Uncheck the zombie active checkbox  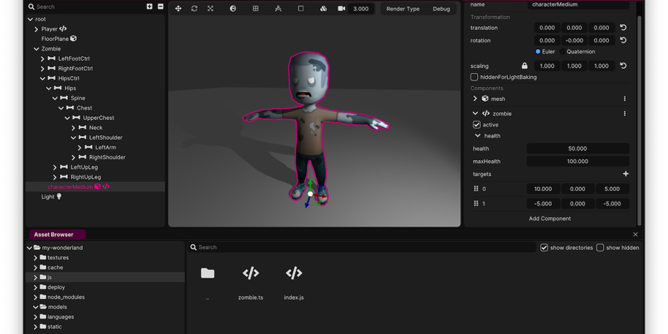click(x=477, y=125)
